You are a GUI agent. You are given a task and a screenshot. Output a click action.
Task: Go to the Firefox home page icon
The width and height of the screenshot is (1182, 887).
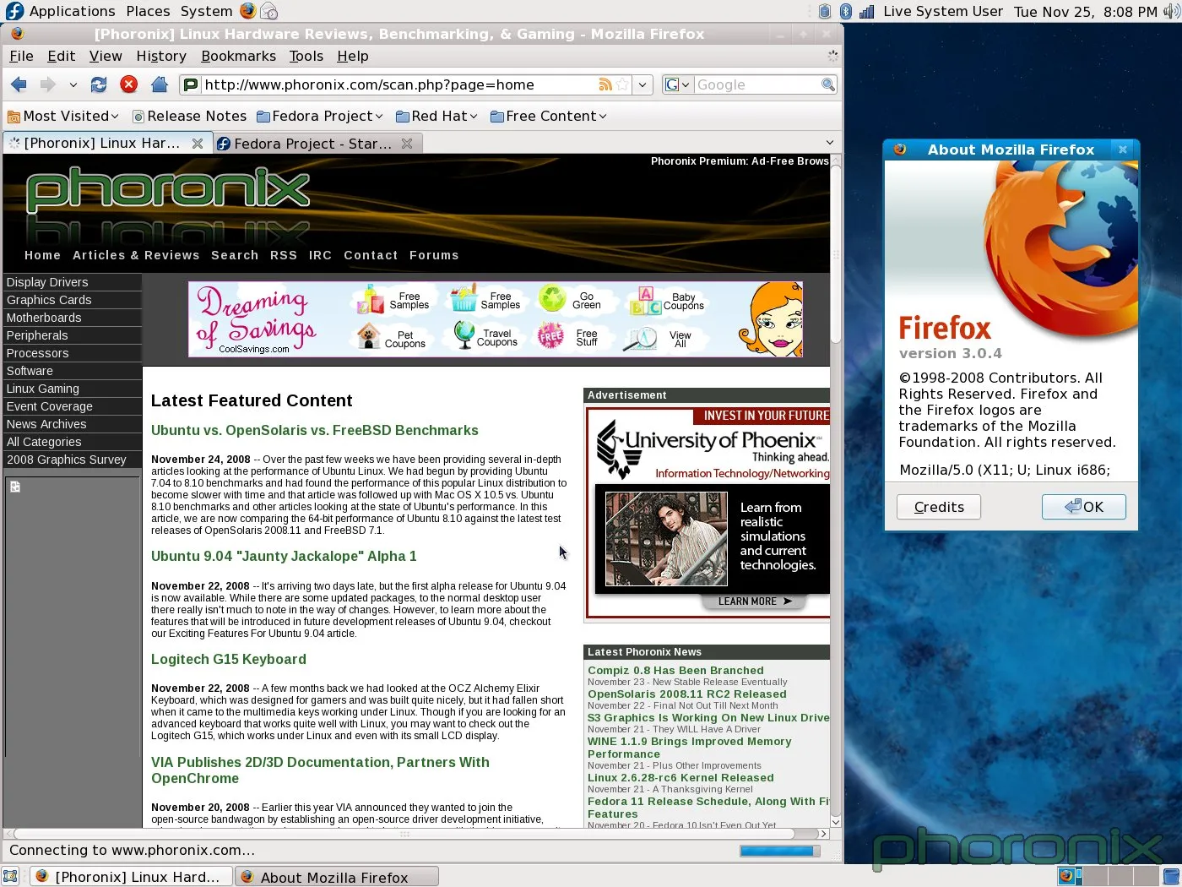pyautogui.click(x=159, y=84)
